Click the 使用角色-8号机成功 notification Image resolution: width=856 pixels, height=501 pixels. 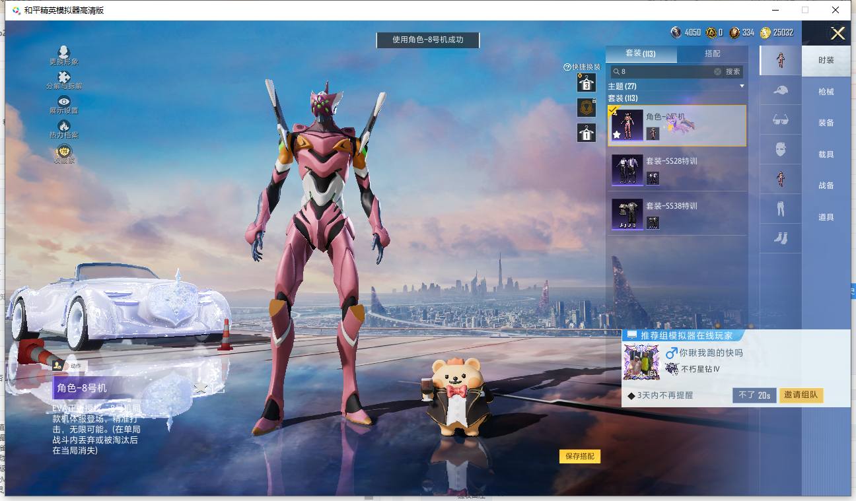(x=428, y=40)
